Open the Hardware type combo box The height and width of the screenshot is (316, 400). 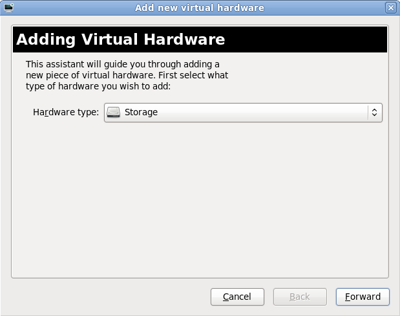[243, 112]
